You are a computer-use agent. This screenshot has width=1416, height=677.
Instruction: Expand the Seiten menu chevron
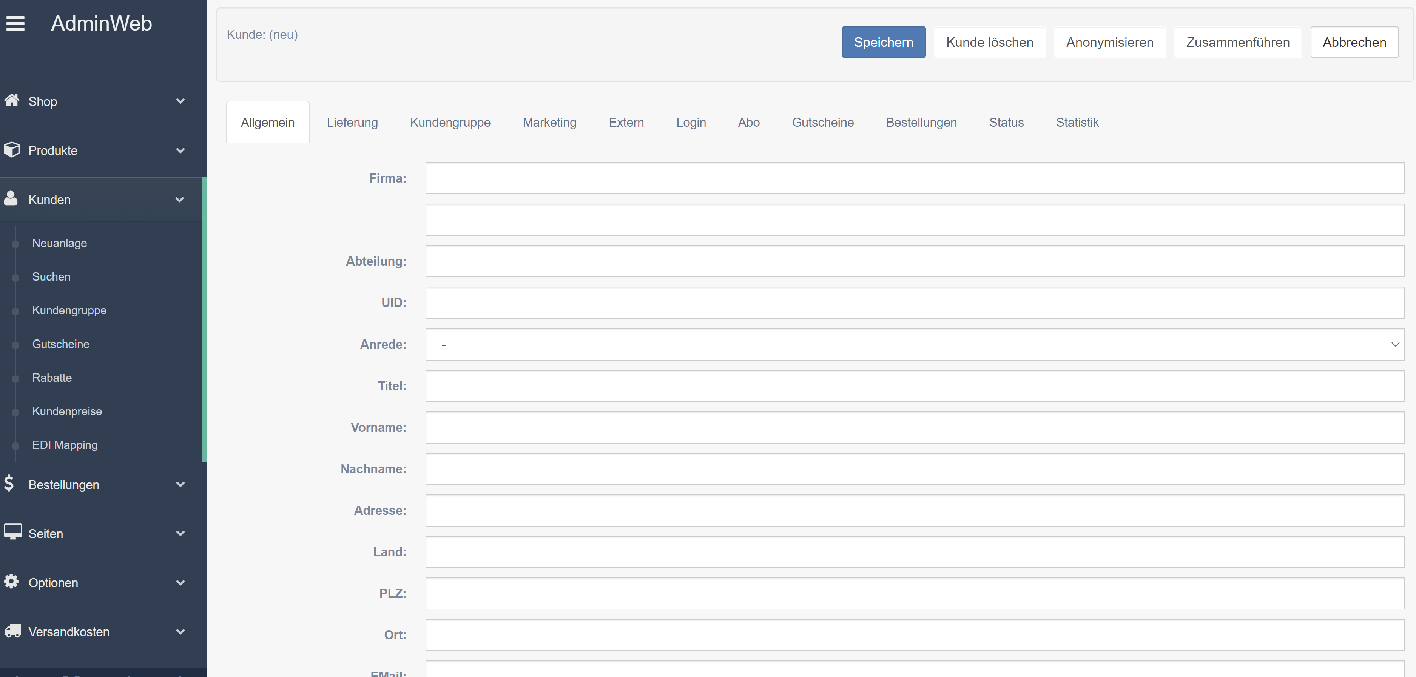coord(180,533)
